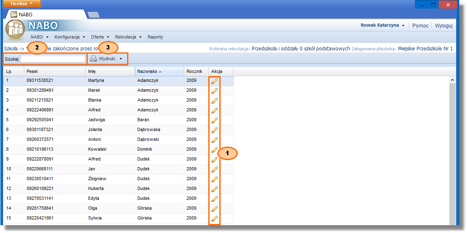This screenshot has height=233, width=467.
Task: Open edit action for Antoni Dąbrowski
Action: pyautogui.click(x=214, y=140)
